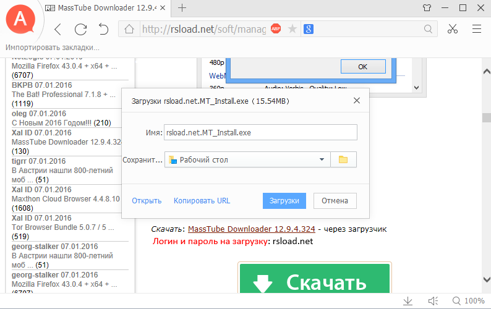Screen dimensions: 491x309
Task: Maximize the browser window
Action: point(463,8)
